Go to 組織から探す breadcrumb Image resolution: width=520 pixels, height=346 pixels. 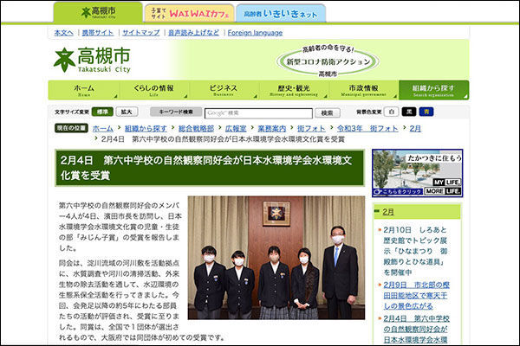146,129
